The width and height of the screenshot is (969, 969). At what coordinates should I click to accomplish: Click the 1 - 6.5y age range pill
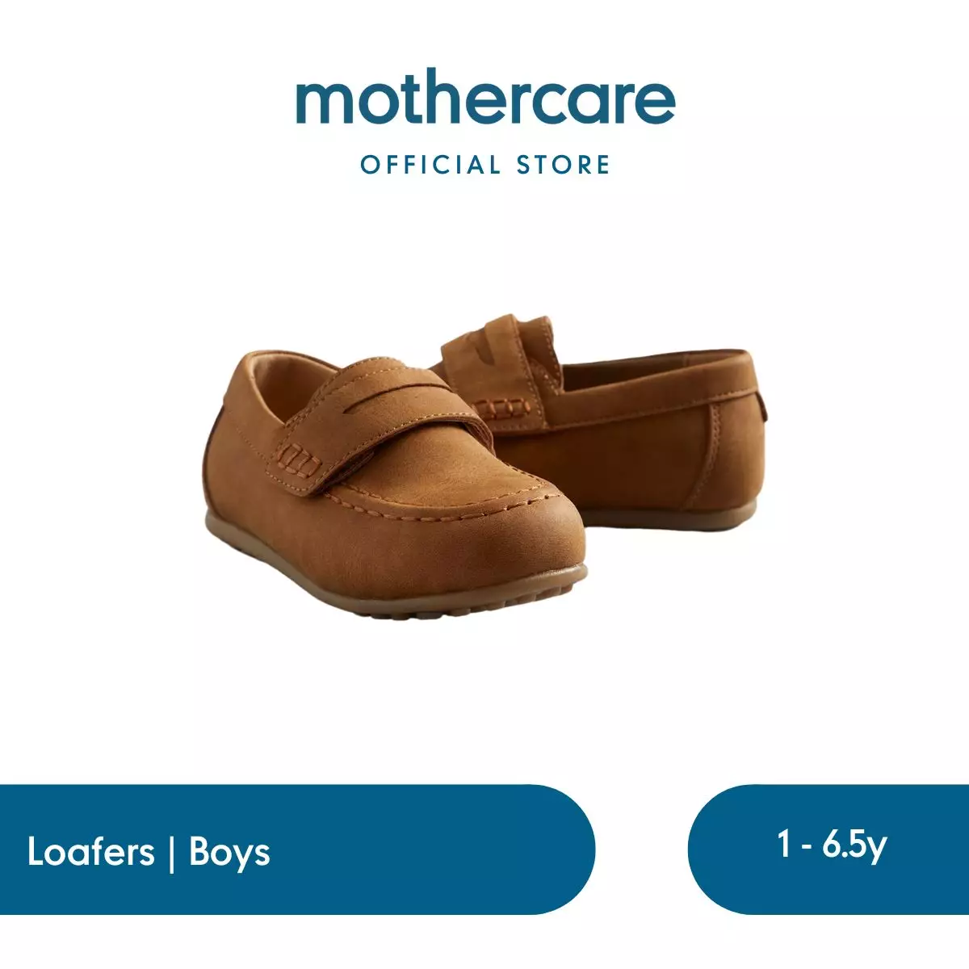828,849
